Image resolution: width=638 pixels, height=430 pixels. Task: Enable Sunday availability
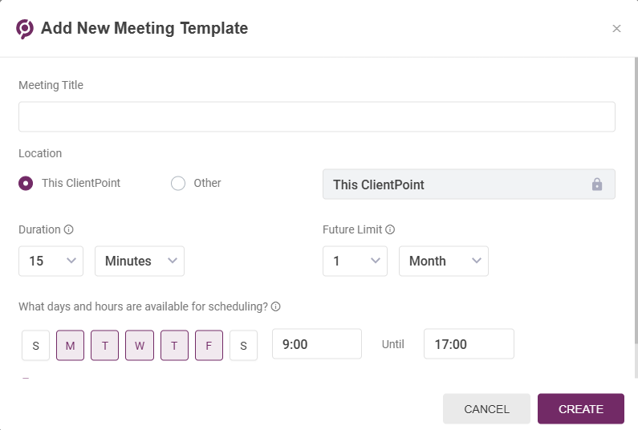click(x=36, y=346)
